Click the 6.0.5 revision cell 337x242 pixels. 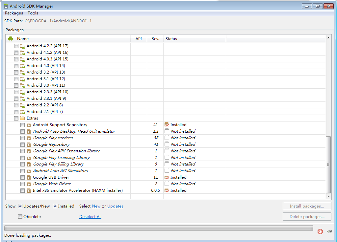[x=155, y=190]
